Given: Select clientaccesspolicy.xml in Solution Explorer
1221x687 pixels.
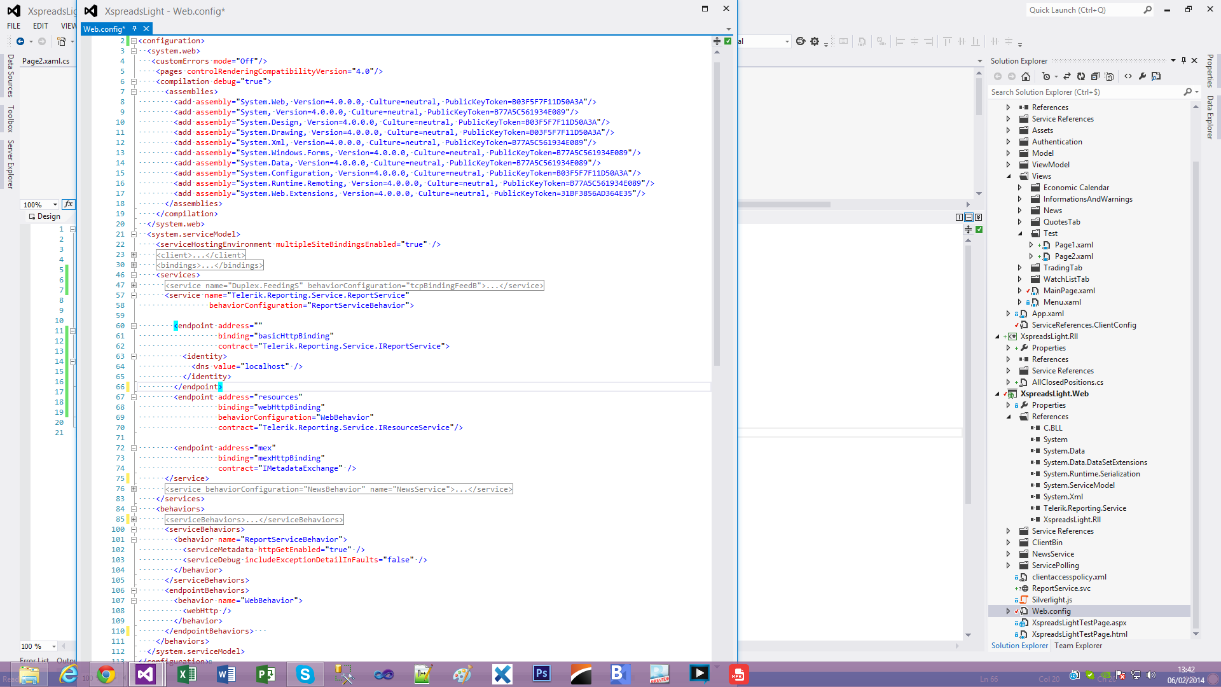Looking at the screenshot, I should click(x=1069, y=577).
